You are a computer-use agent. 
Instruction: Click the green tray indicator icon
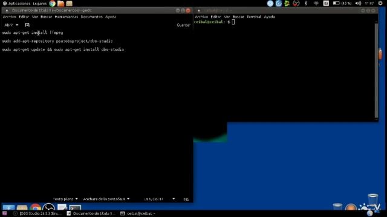(x=287, y=3)
